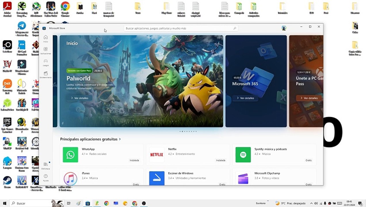Open Biblioteca in Store sidebar
This screenshot has width=366, height=207.
coord(45,166)
